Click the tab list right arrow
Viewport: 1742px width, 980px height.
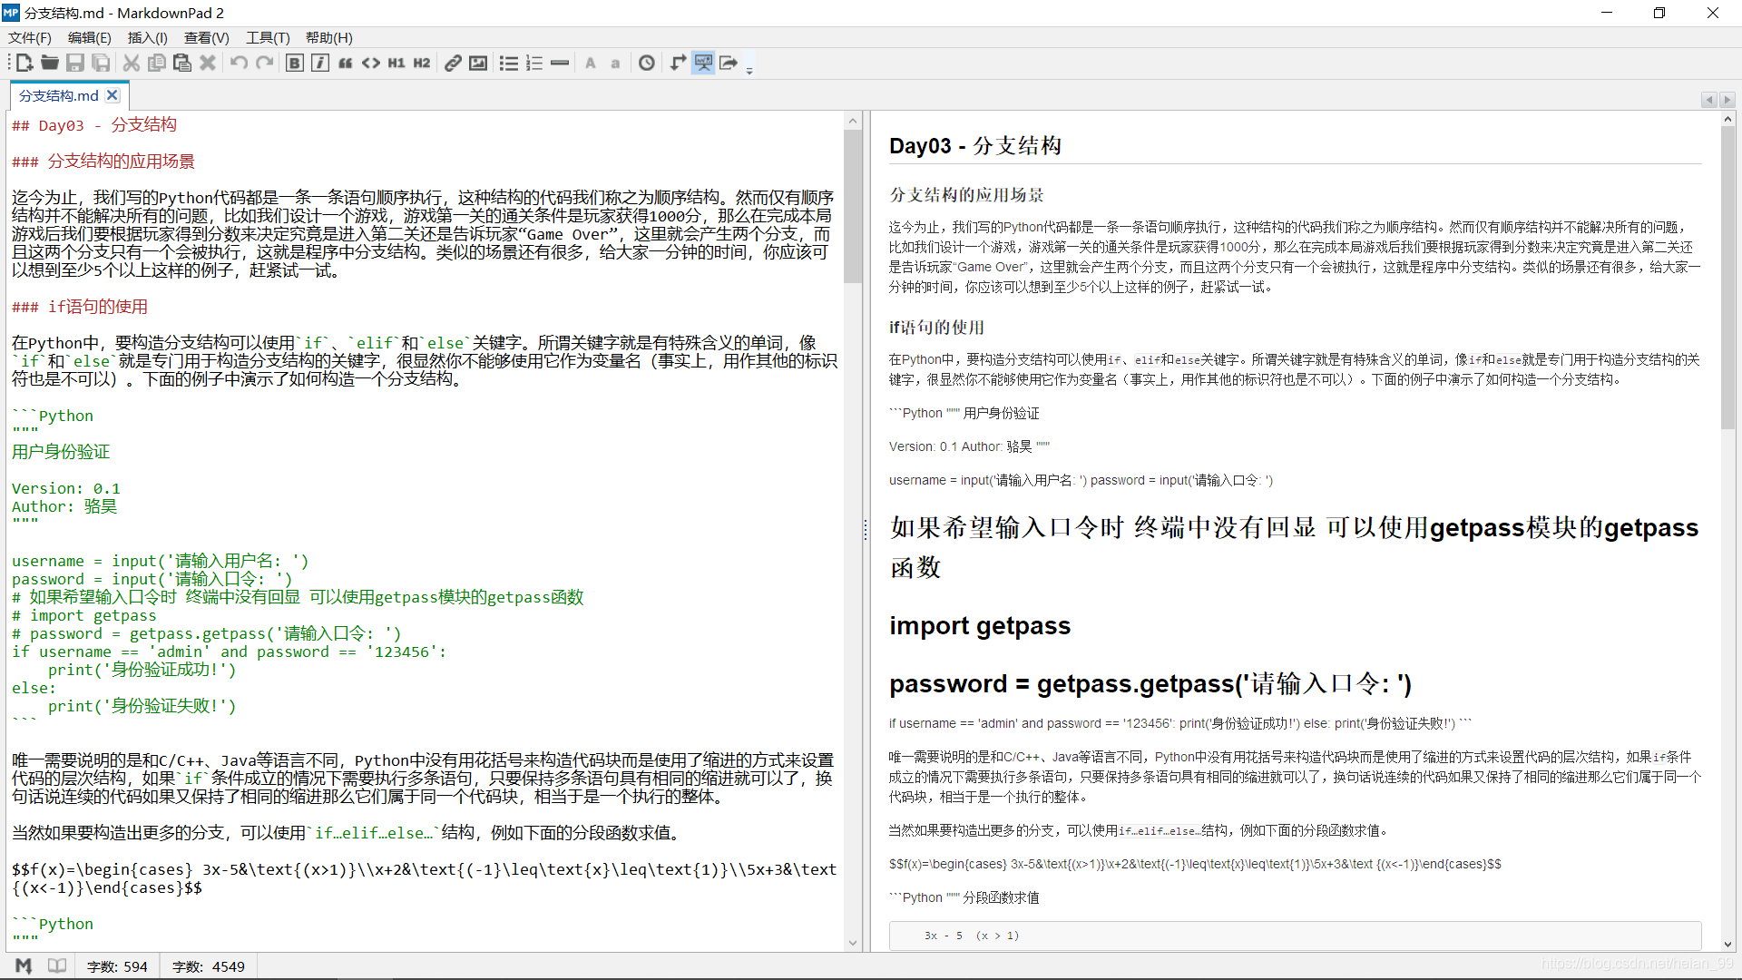1727,100
